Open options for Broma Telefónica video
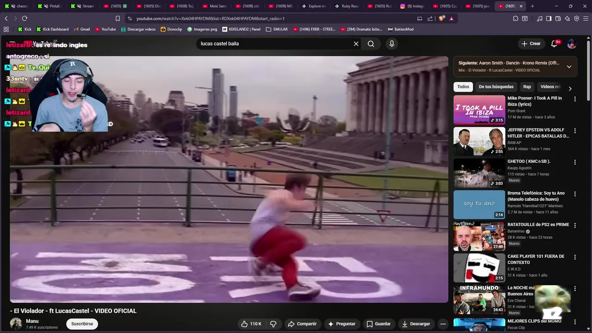Viewport: 592px width, 333px height. [x=575, y=194]
